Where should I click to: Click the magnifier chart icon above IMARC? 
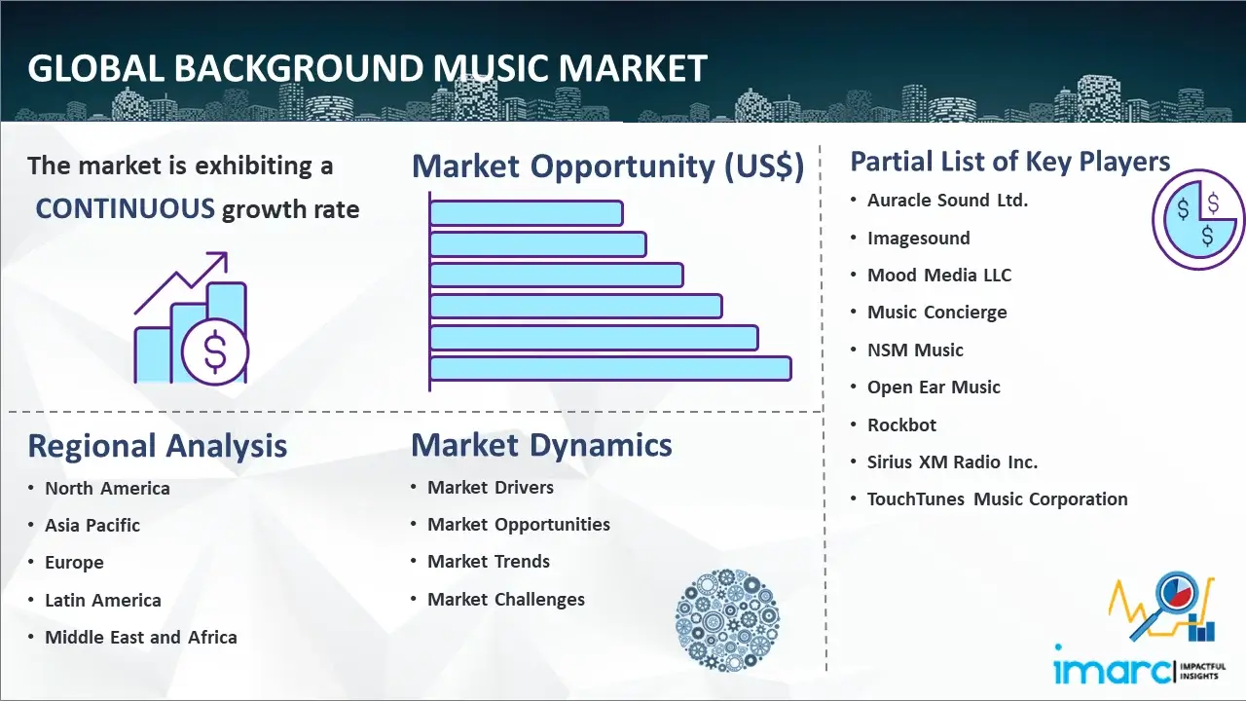(1165, 609)
